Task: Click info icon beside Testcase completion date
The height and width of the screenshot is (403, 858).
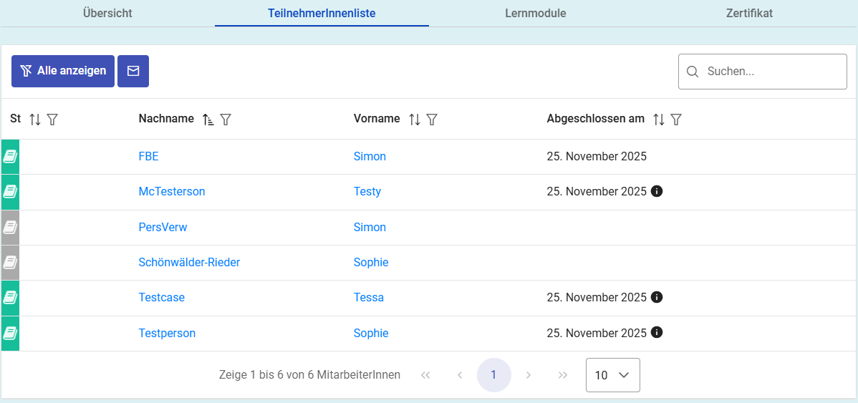Action: (657, 297)
